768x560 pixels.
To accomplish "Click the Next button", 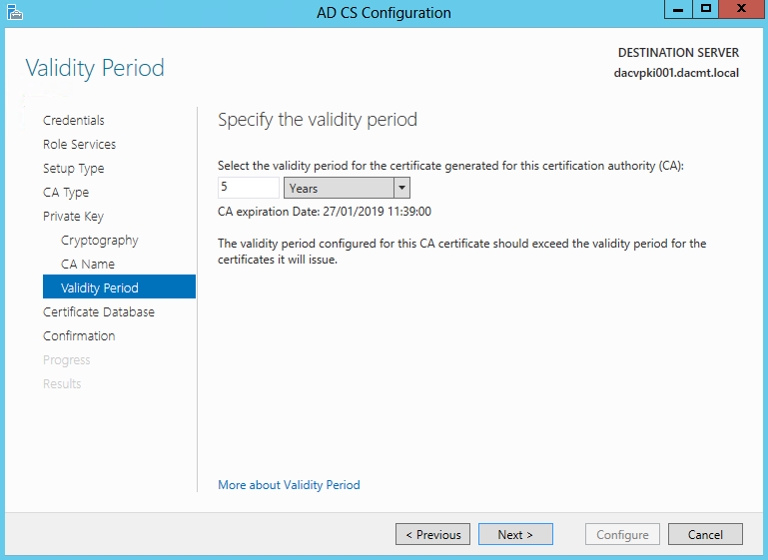I will (x=515, y=534).
